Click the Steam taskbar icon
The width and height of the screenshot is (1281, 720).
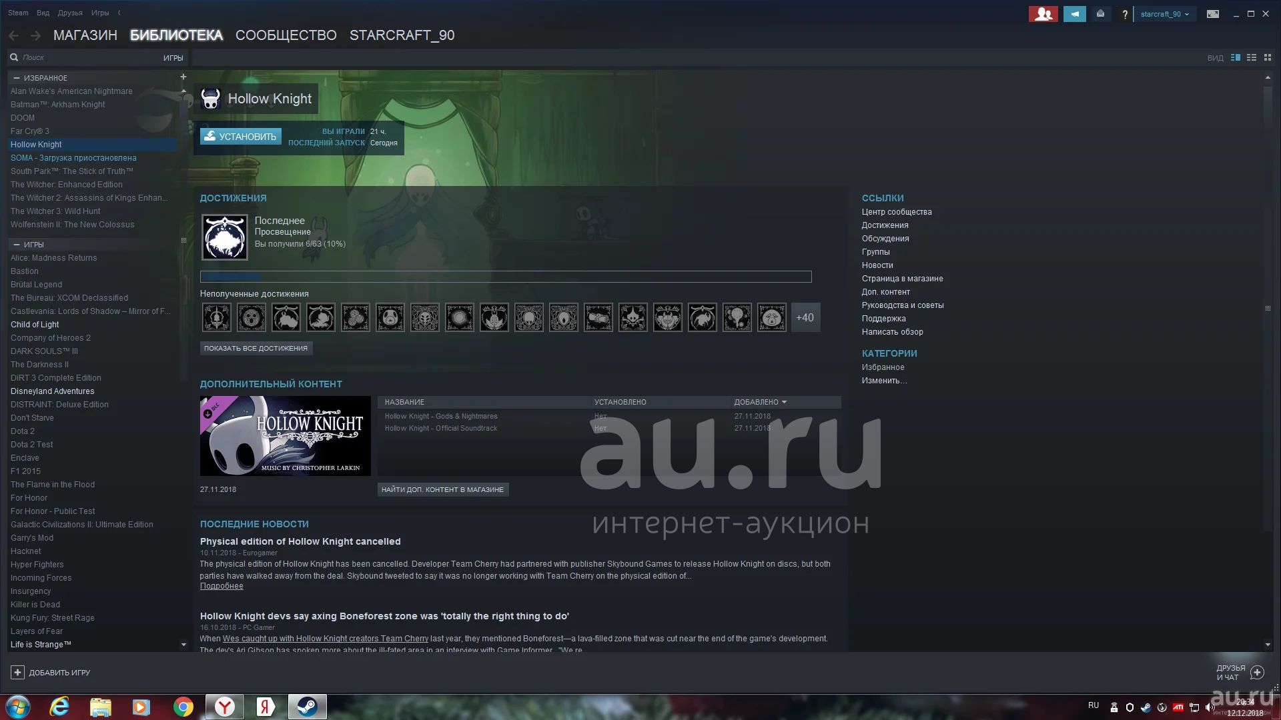(x=308, y=707)
